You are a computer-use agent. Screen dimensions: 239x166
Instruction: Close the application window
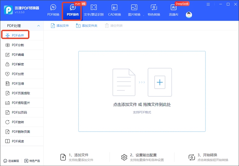tap(235, 4)
